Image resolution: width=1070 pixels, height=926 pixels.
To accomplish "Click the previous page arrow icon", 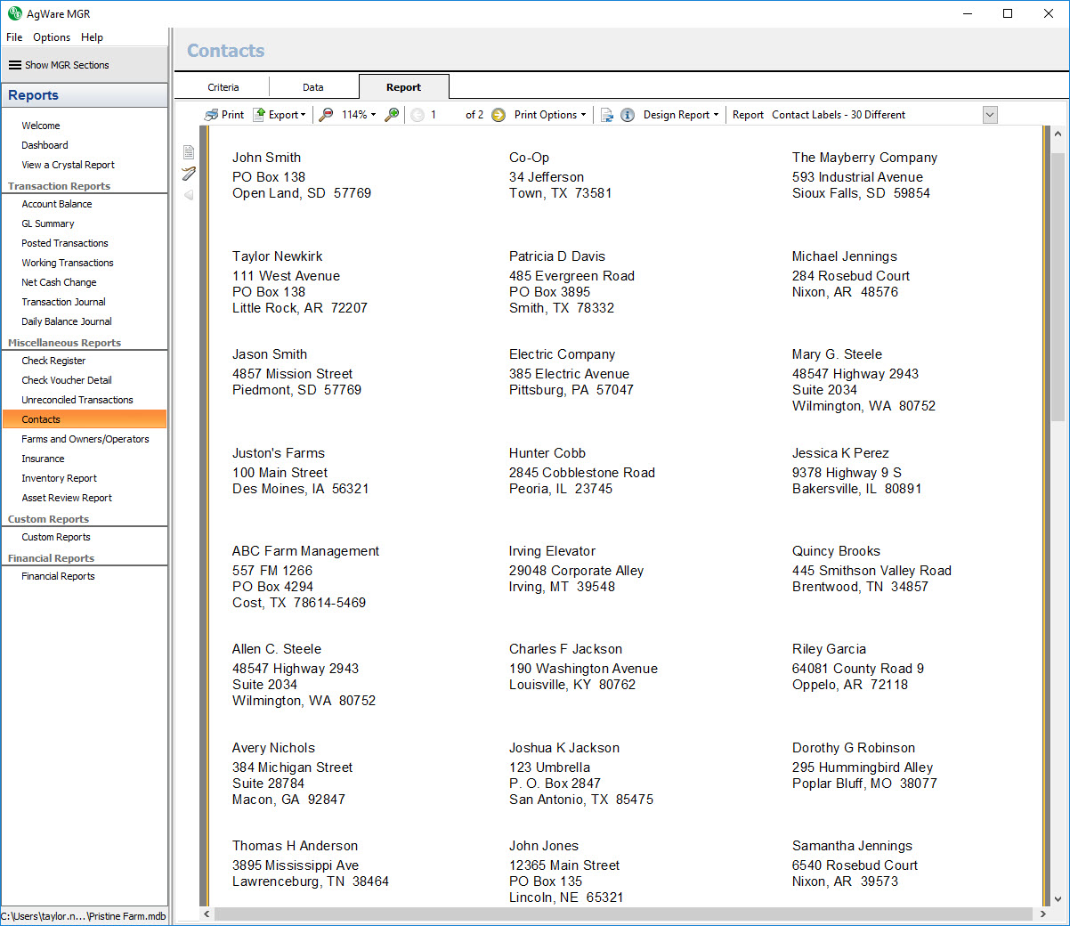I will tap(417, 115).
